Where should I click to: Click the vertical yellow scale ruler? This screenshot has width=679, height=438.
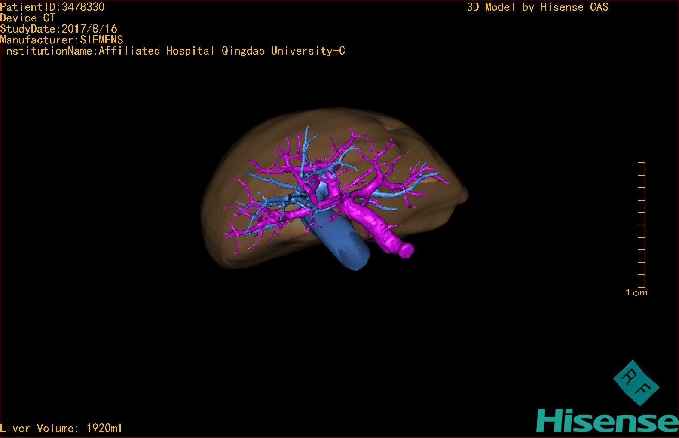point(642,225)
